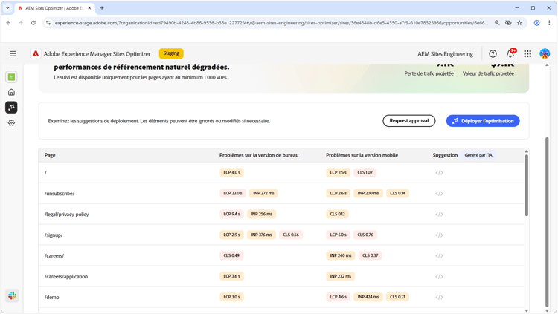Select the /careers/ page row
Viewport: 558px width, 314px height.
pos(281,256)
